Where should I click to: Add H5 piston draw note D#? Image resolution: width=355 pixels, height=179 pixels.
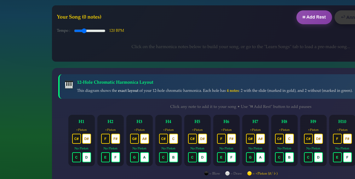(203, 139)
